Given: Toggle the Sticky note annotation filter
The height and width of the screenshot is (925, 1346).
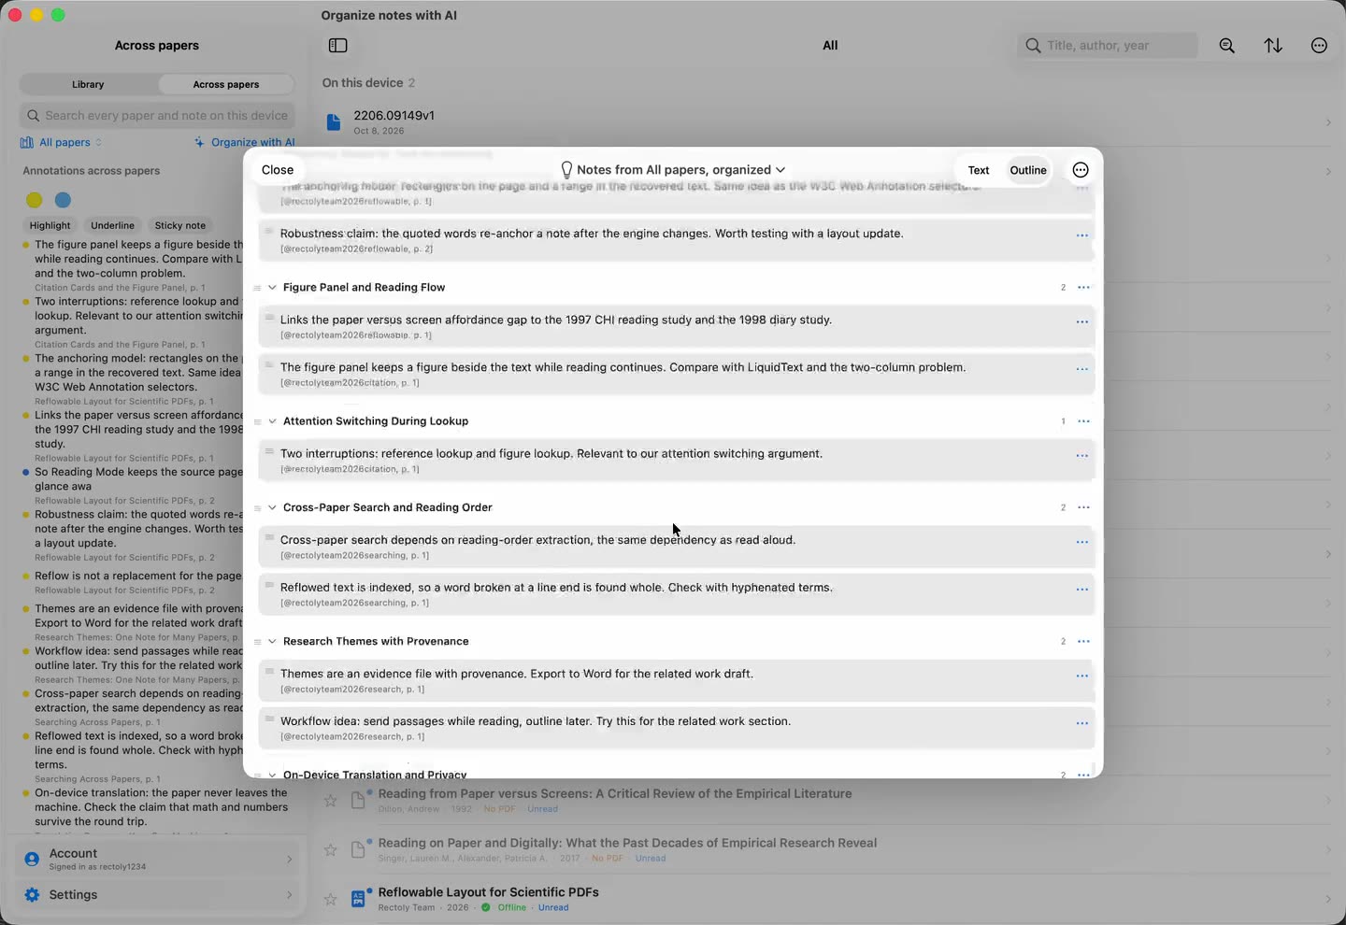Looking at the screenshot, I should pos(180,225).
